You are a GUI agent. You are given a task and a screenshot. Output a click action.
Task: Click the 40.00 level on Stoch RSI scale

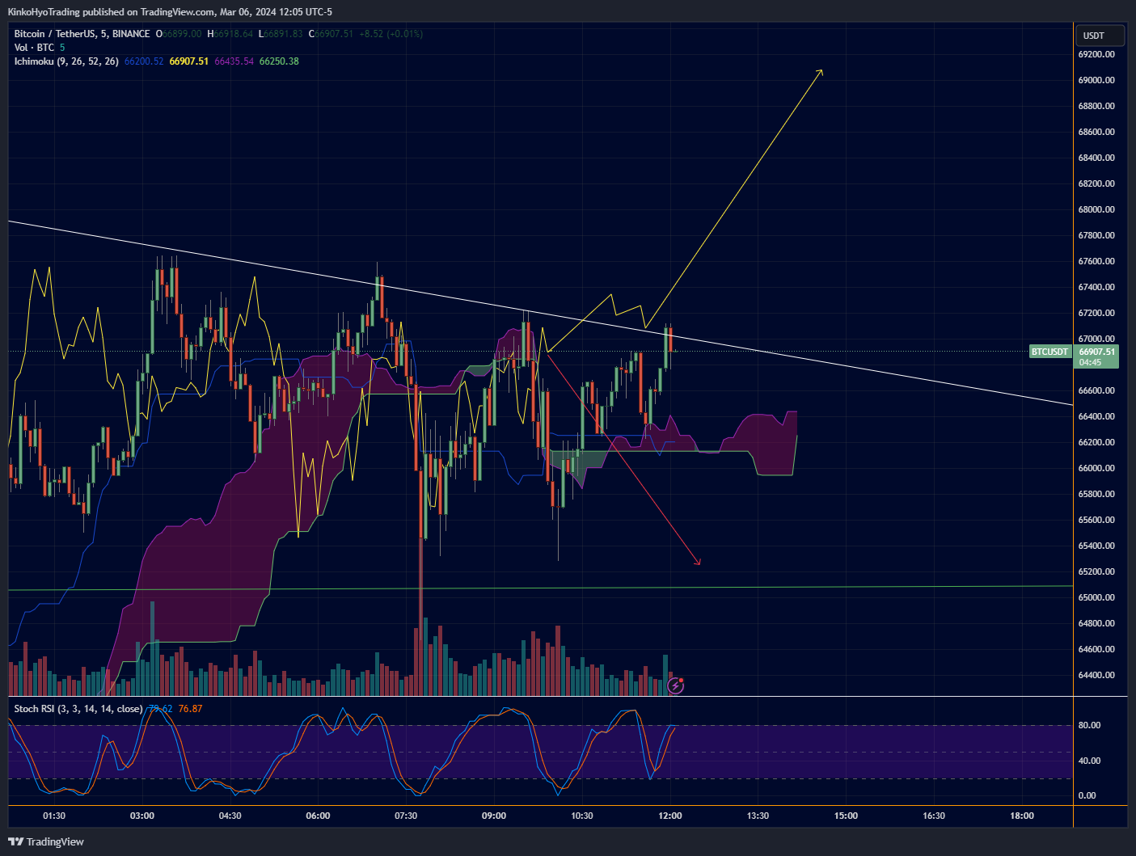1089,761
